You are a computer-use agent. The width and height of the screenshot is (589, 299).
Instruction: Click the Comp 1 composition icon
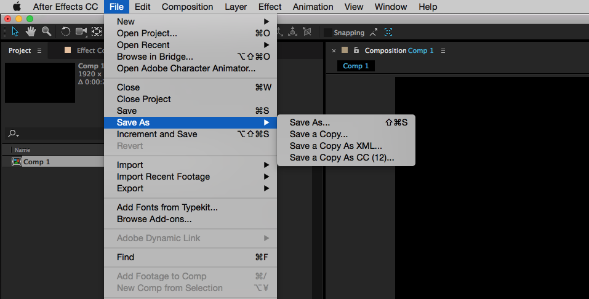tap(16, 162)
